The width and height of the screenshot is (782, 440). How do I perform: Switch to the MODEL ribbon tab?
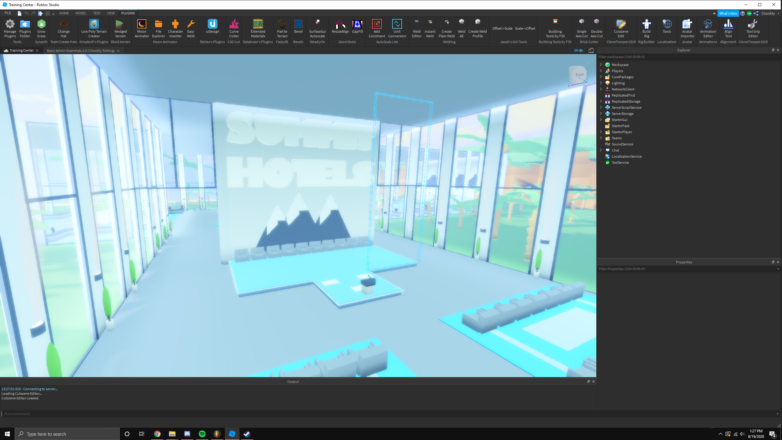pos(81,13)
